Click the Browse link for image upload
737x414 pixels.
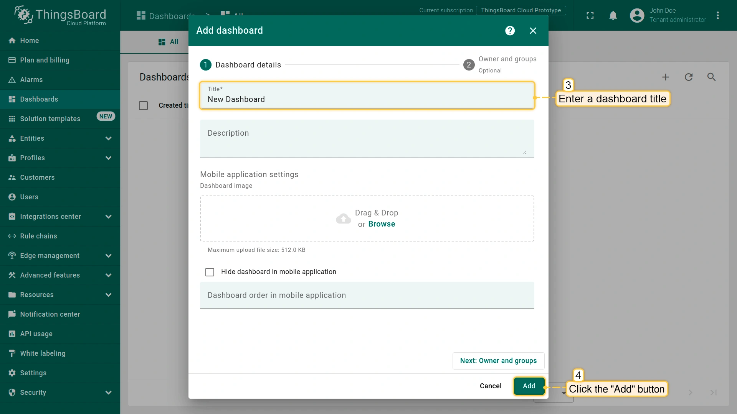tap(382, 224)
